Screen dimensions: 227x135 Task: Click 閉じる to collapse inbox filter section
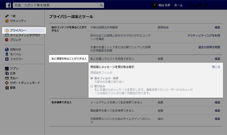[x=216, y=67]
